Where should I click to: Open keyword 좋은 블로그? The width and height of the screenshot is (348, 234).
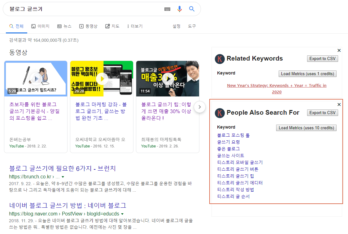[x=228, y=149]
